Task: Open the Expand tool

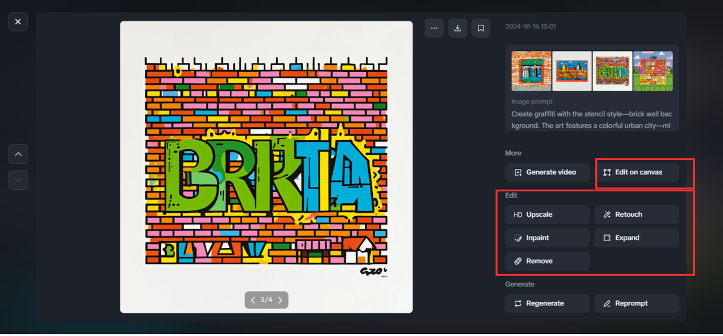Action: pos(636,238)
